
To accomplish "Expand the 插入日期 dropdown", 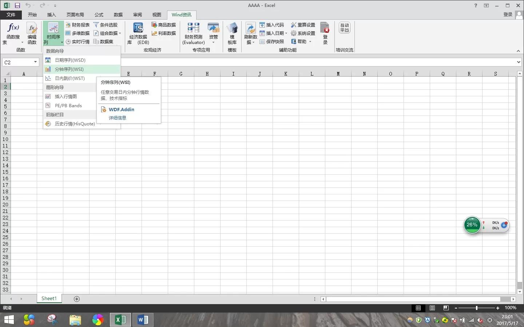I will [286, 33].
